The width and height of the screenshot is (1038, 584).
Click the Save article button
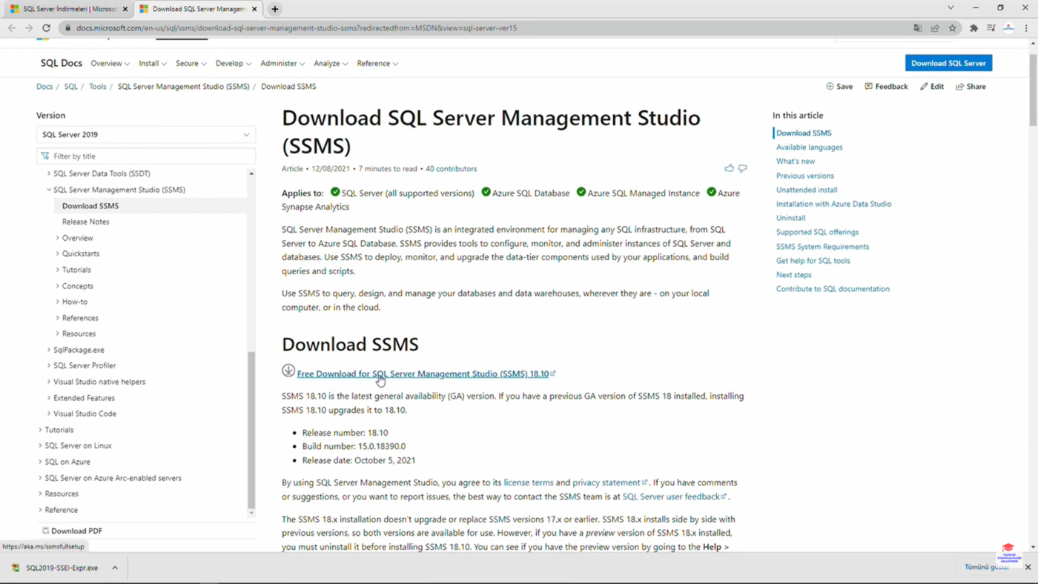click(839, 87)
